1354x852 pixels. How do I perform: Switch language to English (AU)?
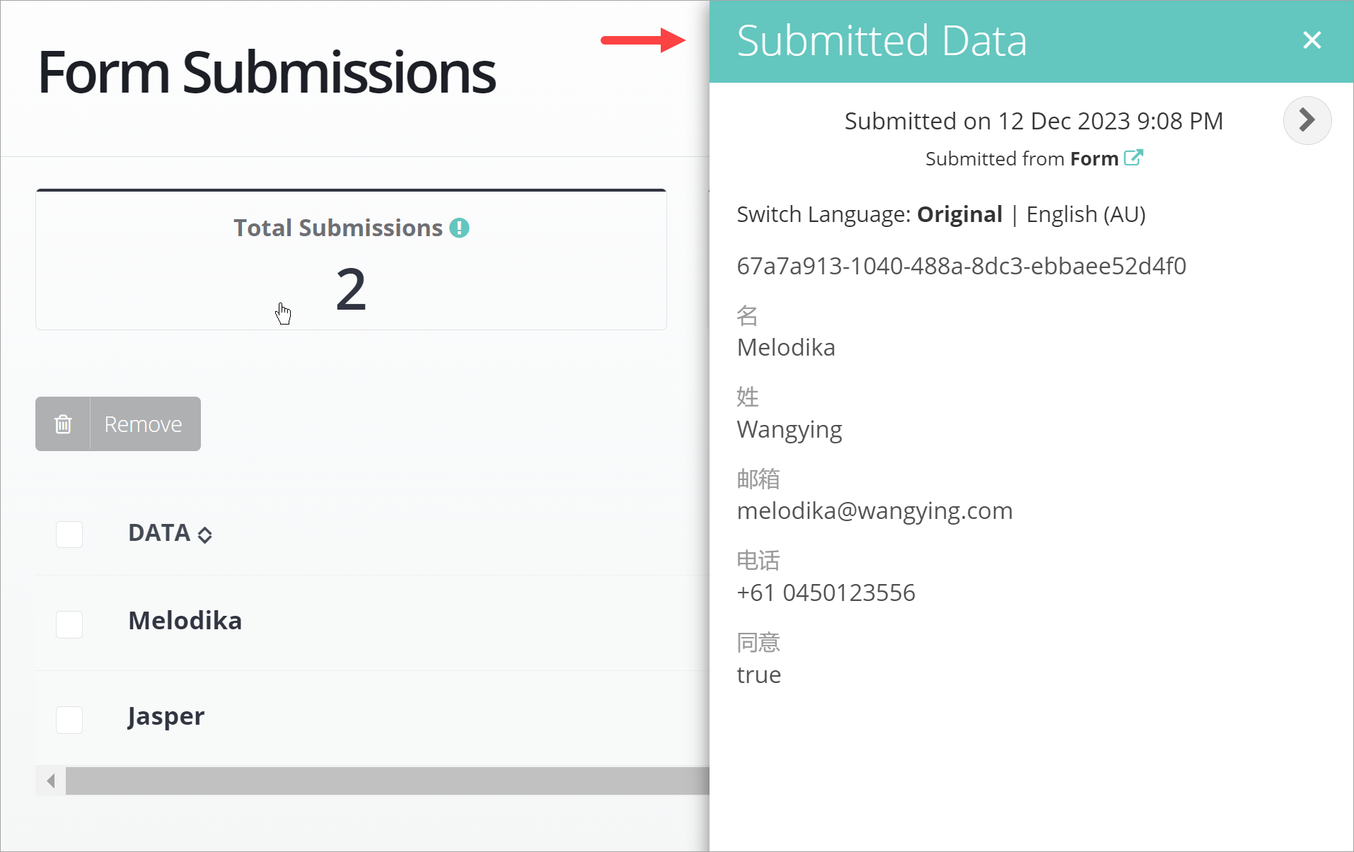tap(1085, 214)
